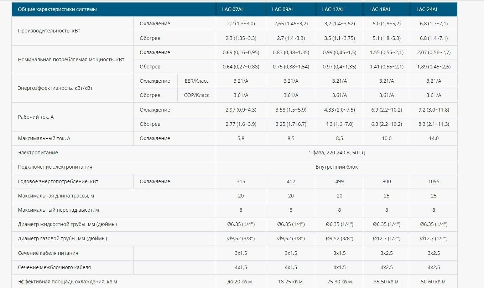Click the 'Электропитание' row label
Image resolution: width=484 pixels, height=288 pixels.
38,153
